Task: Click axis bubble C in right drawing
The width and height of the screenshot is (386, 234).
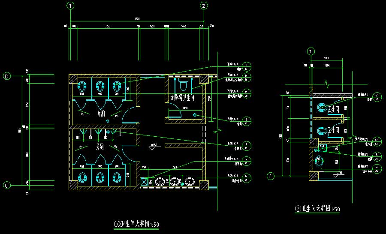Action: coord(271,176)
